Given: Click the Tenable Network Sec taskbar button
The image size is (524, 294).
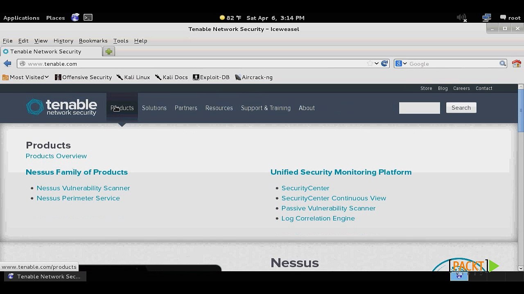Looking at the screenshot, I should [x=44, y=276].
